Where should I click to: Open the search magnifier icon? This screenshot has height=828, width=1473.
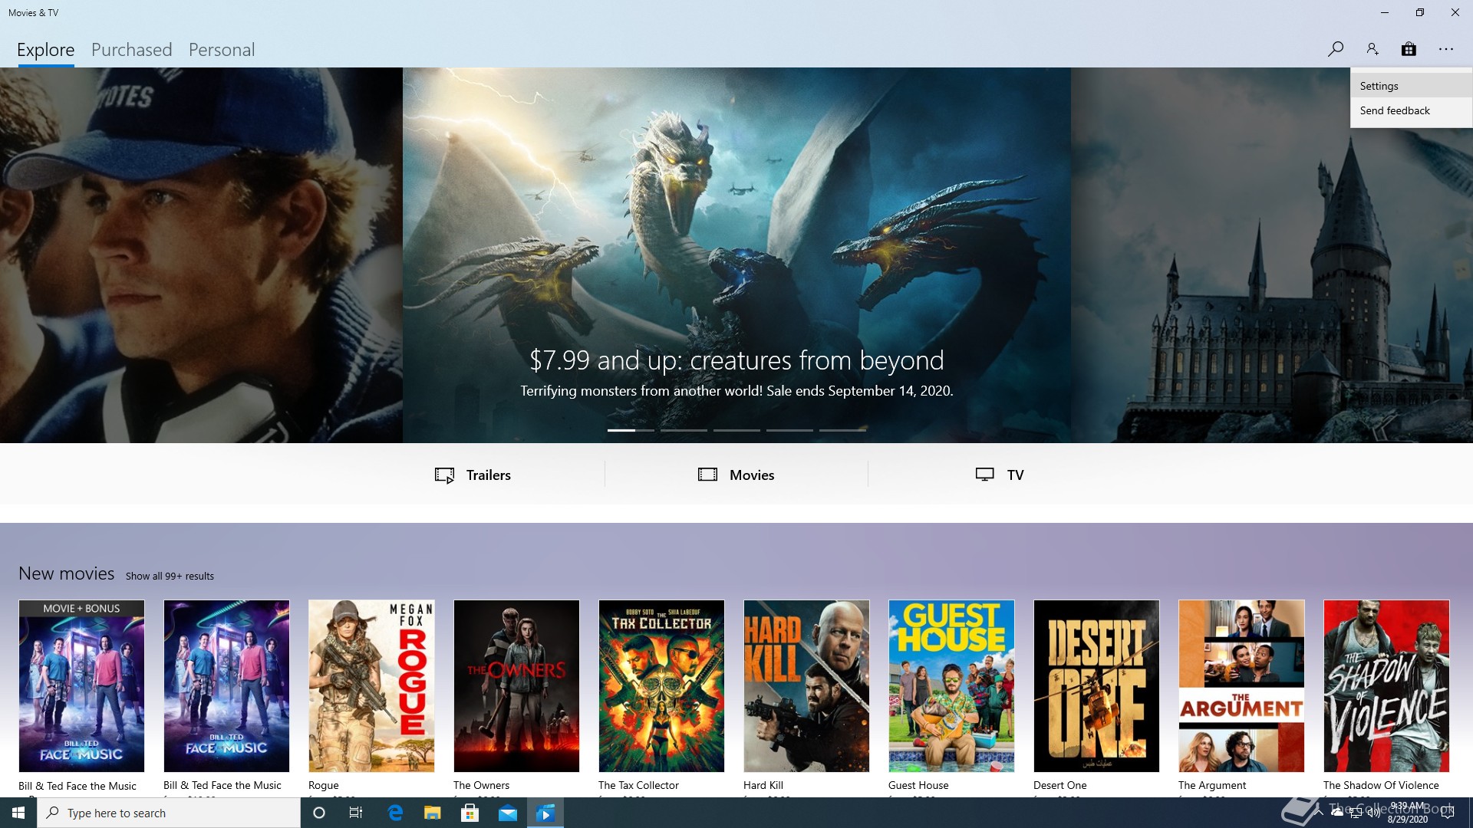pos(1336,49)
